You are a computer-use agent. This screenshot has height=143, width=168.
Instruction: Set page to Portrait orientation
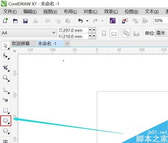(104, 33)
